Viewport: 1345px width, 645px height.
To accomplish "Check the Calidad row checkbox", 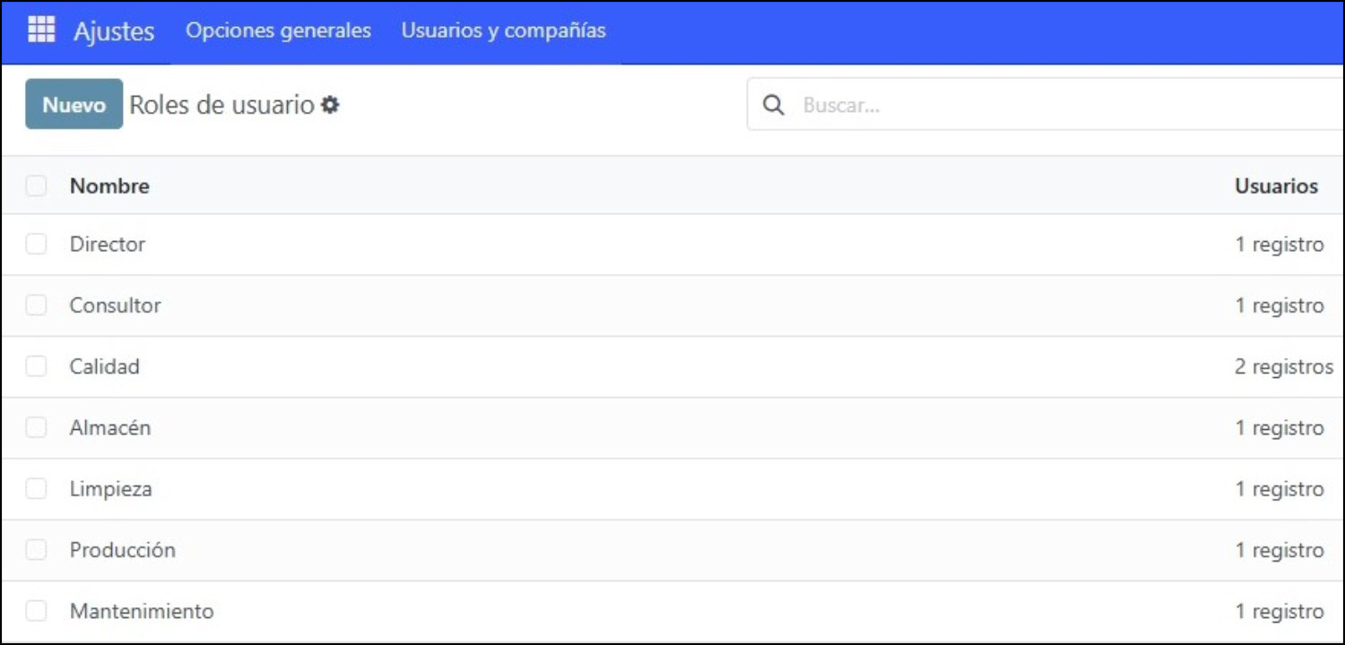I will click(36, 366).
